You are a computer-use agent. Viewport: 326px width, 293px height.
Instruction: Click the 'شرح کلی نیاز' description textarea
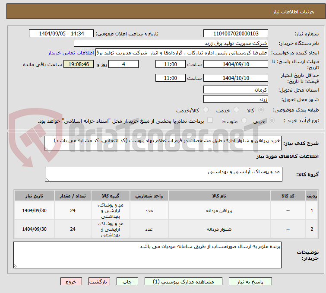[163, 143]
